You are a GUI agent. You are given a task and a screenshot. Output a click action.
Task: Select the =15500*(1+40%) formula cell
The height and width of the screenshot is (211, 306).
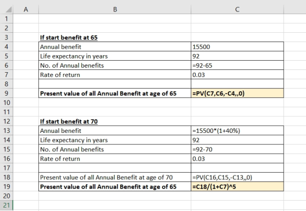point(237,131)
